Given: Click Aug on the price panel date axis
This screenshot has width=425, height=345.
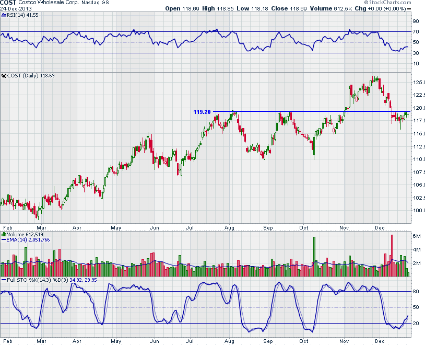Looking at the screenshot, I should coord(229,228).
